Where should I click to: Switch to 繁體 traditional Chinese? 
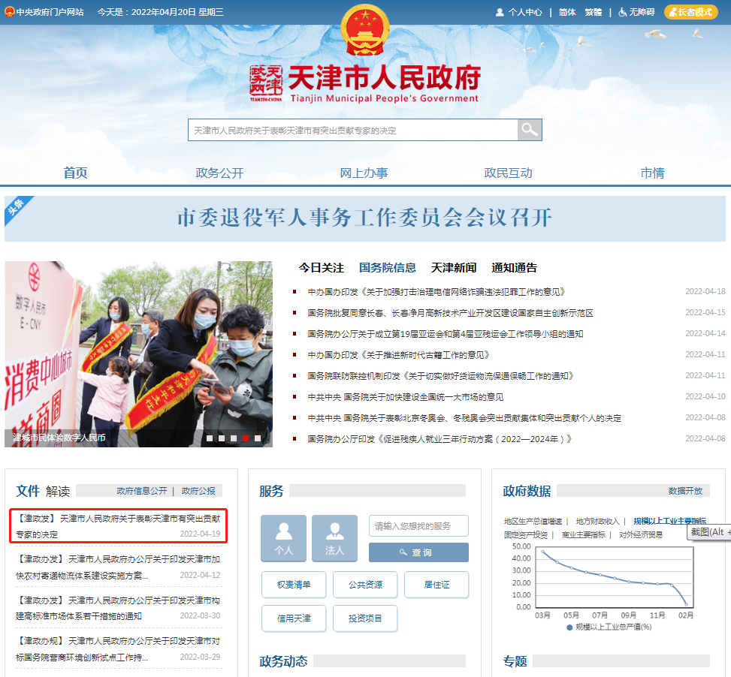point(593,12)
